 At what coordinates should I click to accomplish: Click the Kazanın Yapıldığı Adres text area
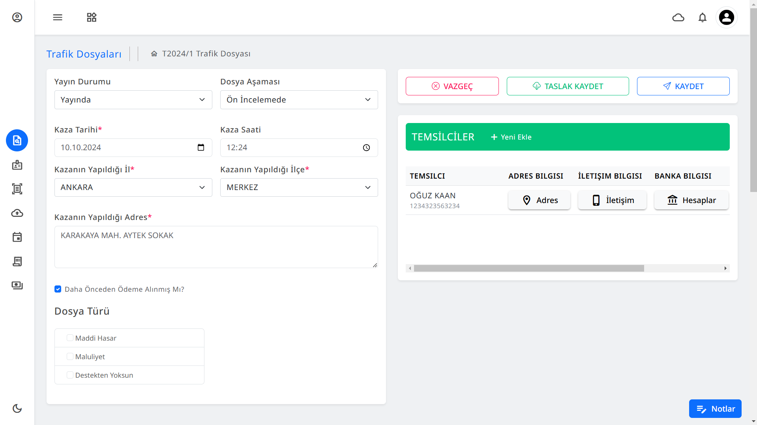click(216, 247)
